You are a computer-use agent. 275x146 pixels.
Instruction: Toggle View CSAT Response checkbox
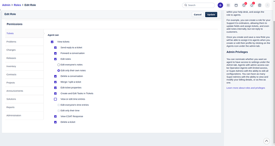tap(55, 116)
